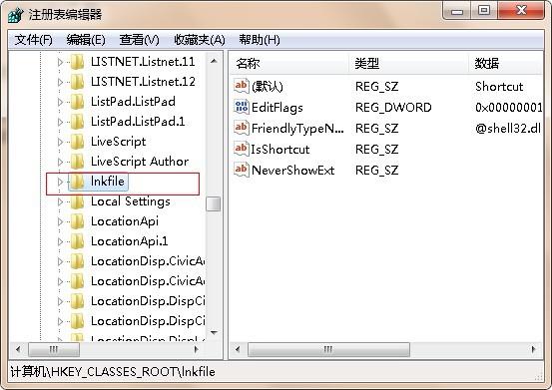Close the registry editor window

521,11
